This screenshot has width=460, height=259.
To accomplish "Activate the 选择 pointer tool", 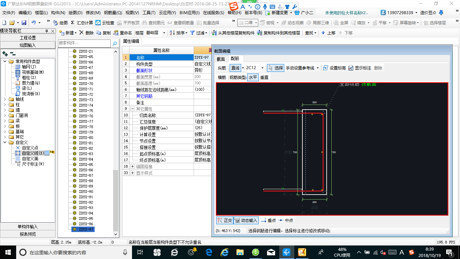I will (276, 68).
